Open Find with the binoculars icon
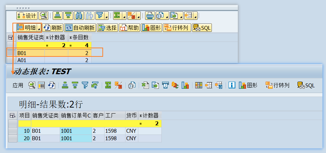Screen dimensions: 326x153 [x=79, y=16]
